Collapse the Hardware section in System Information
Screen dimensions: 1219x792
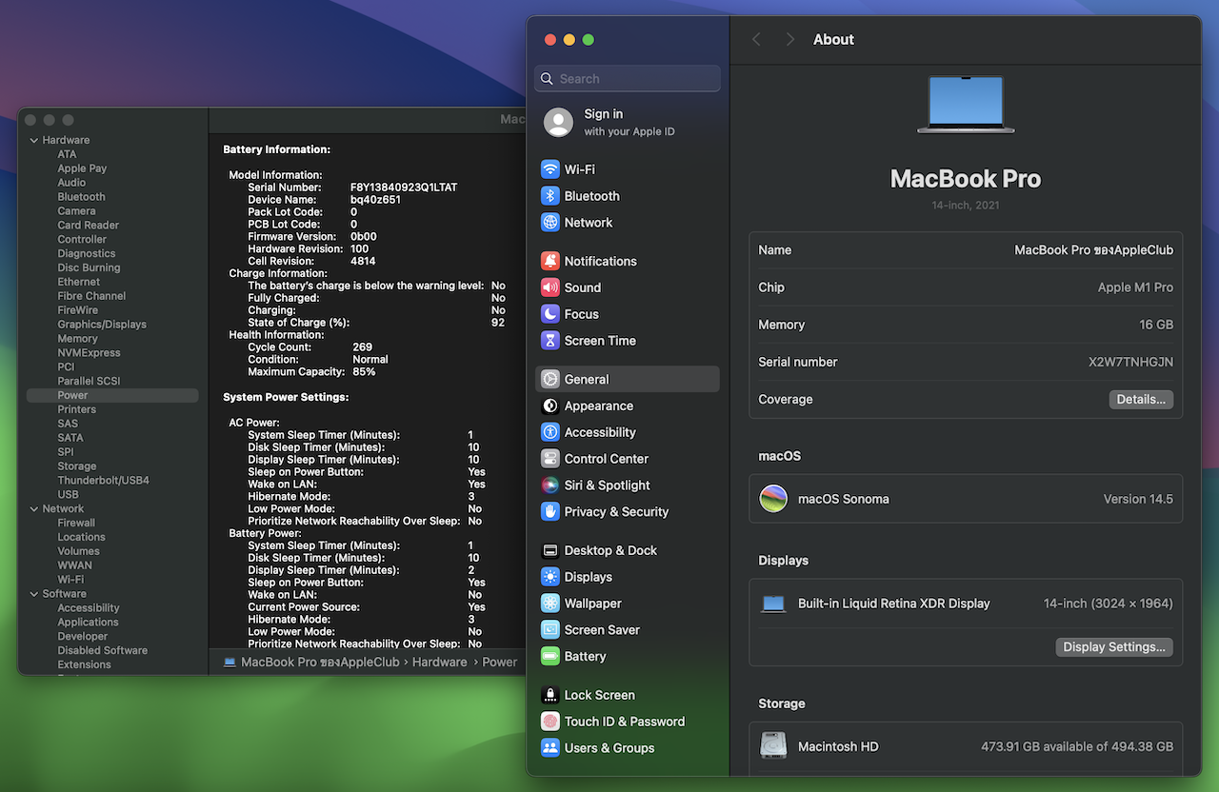pos(33,140)
